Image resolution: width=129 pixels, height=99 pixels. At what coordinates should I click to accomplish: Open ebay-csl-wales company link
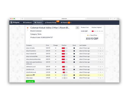point(30,48)
